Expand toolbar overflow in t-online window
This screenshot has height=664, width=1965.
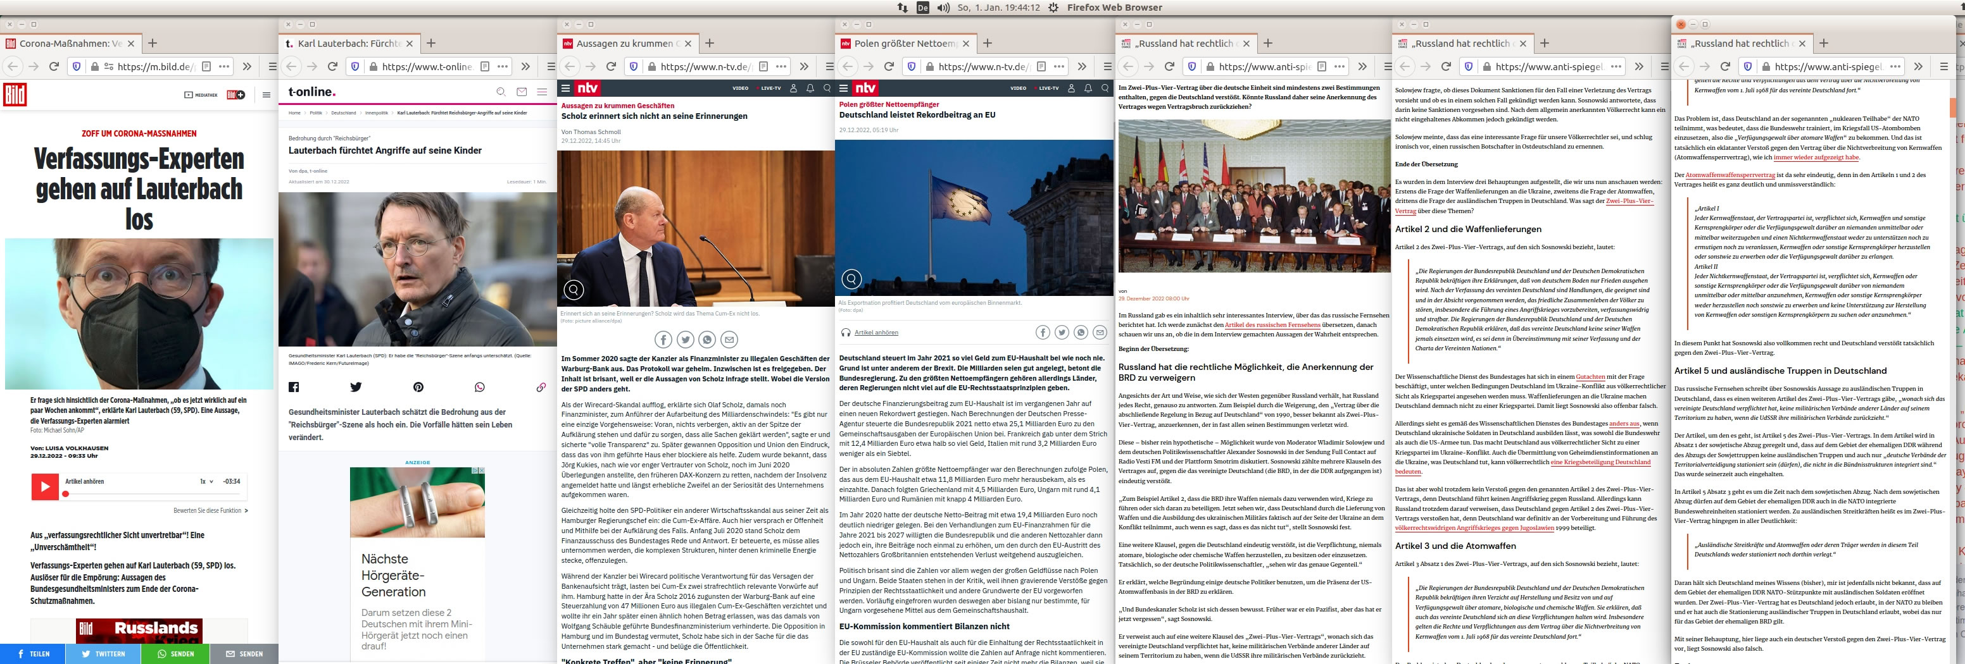tap(525, 66)
